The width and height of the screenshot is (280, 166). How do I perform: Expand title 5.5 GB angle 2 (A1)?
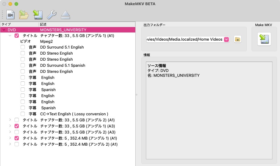pos(10,120)
